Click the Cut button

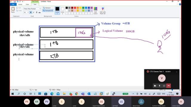19,8
